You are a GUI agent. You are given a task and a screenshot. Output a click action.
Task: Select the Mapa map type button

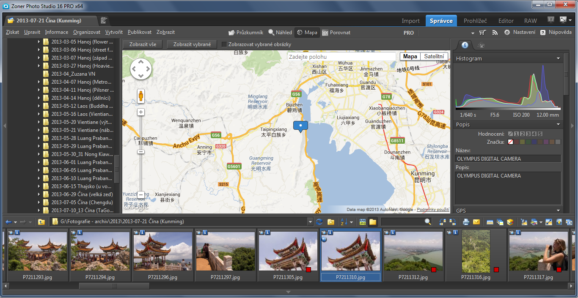click(x=410, y=57)
